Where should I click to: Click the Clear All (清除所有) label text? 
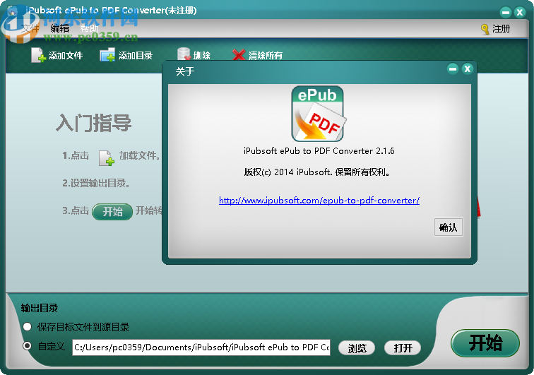click(x=266, y=56)
